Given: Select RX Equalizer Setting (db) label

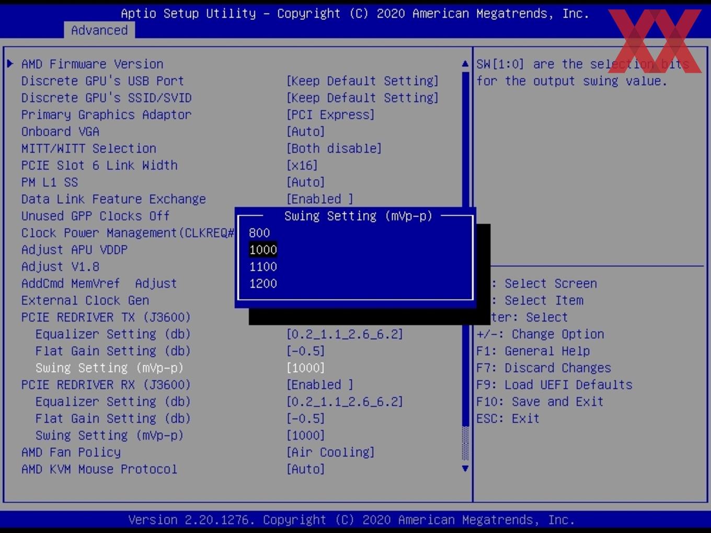Looking at the screenshot, I should coord(113,402).
